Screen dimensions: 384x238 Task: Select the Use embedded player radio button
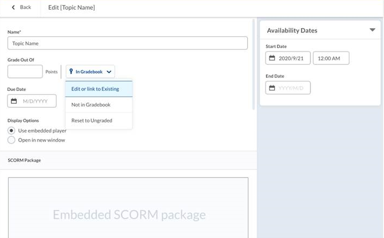(x=11, y=130)
